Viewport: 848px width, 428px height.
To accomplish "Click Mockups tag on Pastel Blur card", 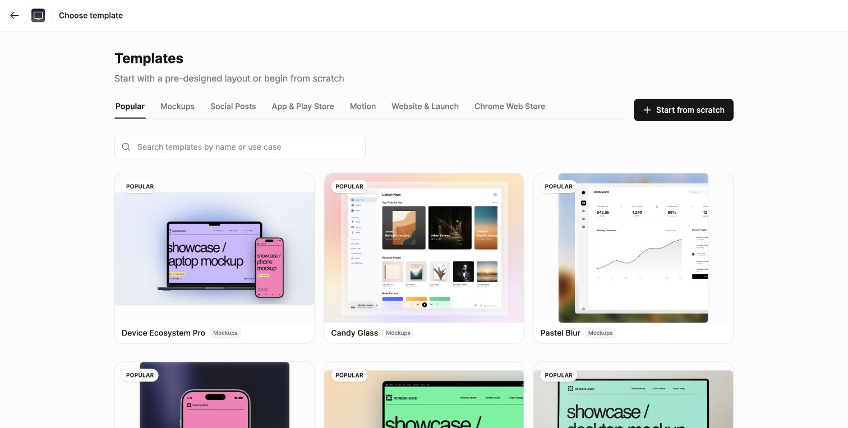I will point(600,333).
